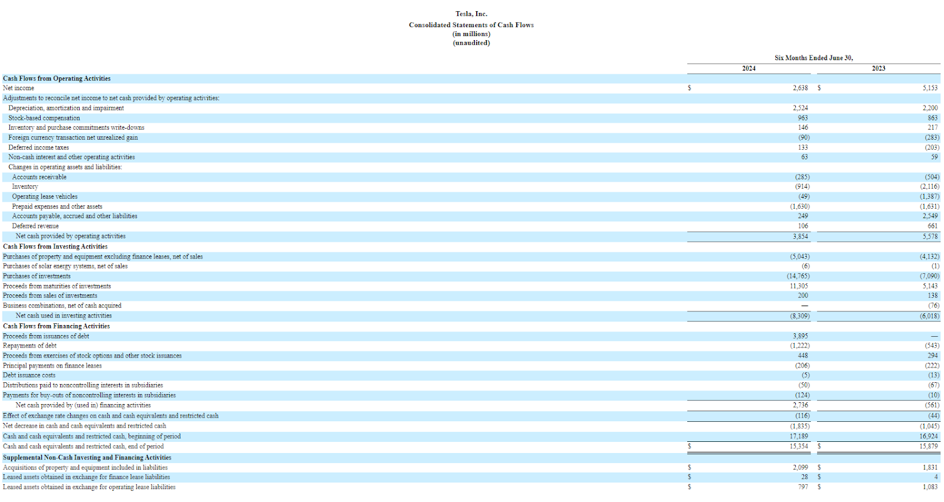Click operating cash 2024 total 3,854
944x502 pixels.
[800, 236]
